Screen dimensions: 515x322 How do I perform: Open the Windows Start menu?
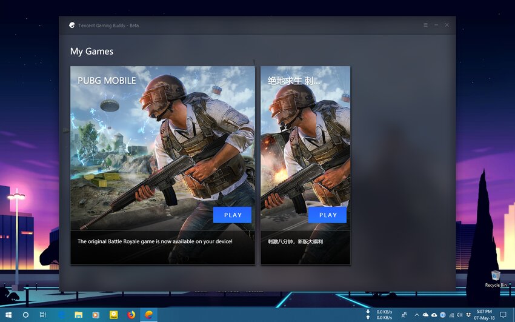click(8, 315)
